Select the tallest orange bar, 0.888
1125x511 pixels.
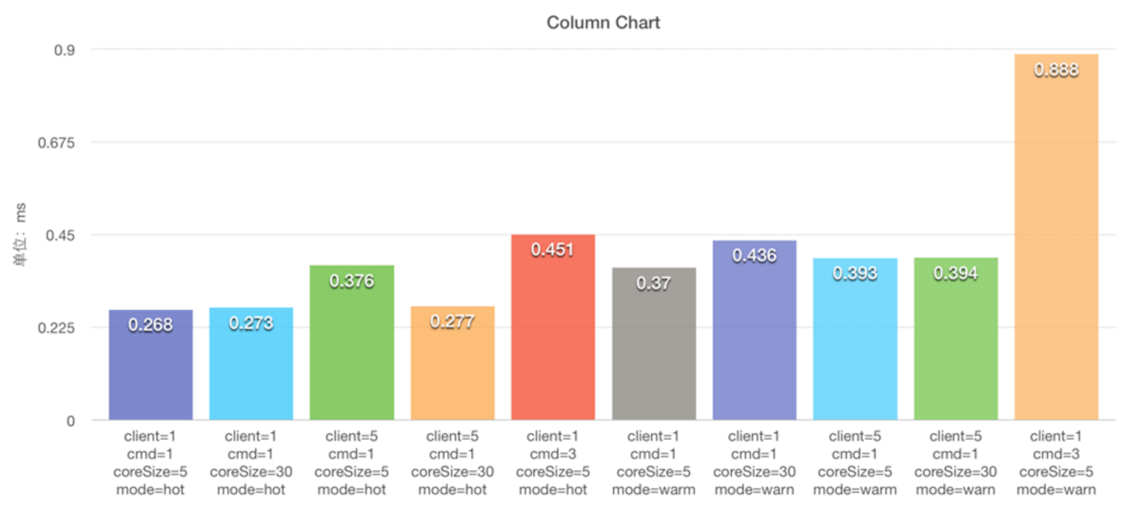(1056, 238)
